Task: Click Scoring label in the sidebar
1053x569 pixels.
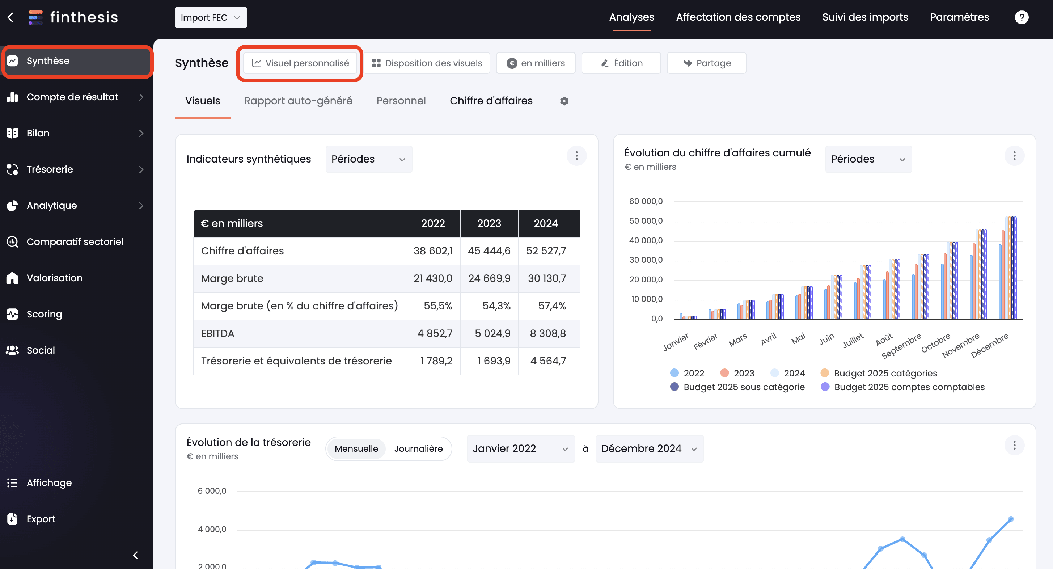Action: (44, 314)
